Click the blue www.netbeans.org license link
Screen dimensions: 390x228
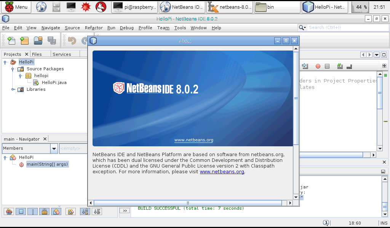222,172
